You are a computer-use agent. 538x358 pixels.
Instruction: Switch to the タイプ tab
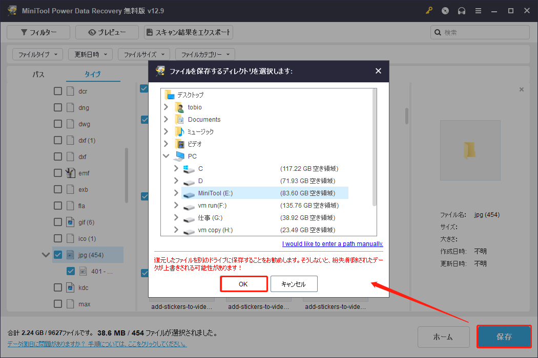click(93, 74)
